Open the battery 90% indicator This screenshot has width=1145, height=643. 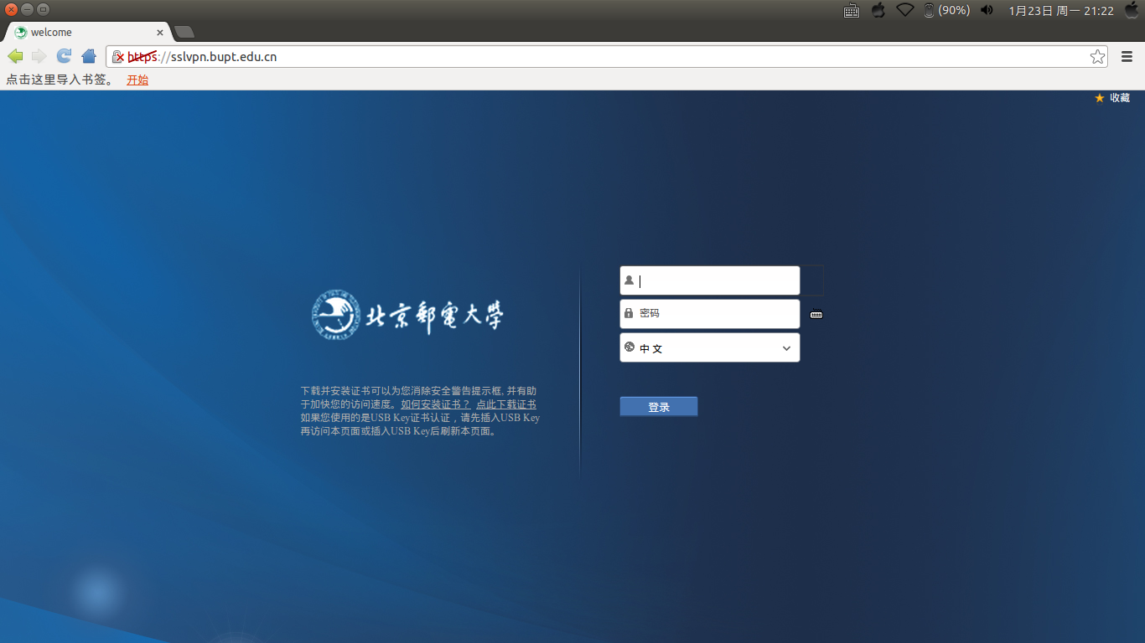coord(946,10)
